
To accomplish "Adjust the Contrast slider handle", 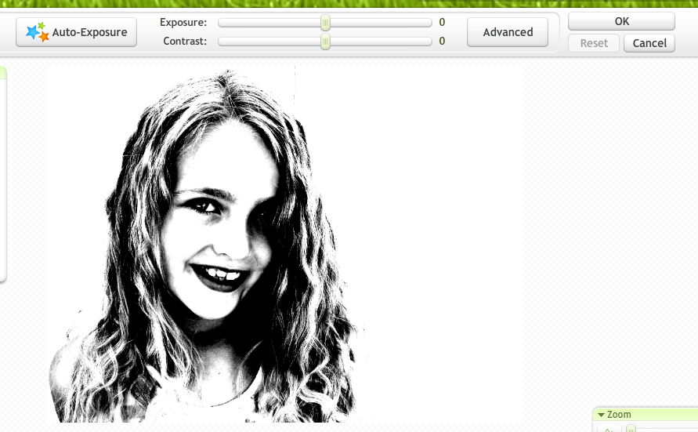I will [x=325, y=42].
